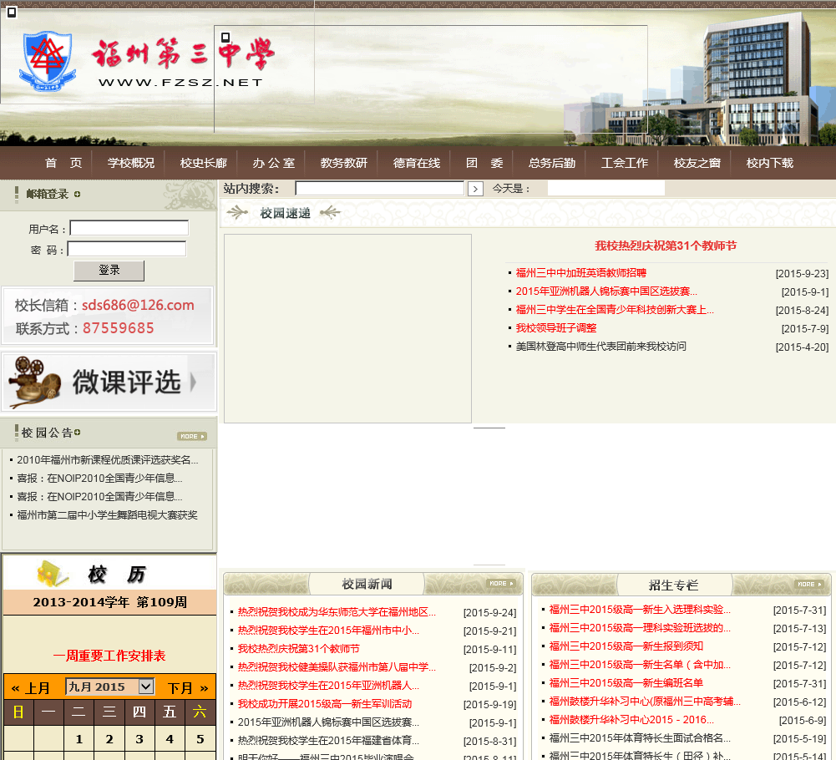Open 首页 in the navigation bar
The width and height of the screenshot is (836, 760).
coord(63,163)
